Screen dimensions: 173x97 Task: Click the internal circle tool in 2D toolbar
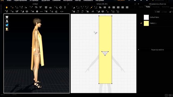[x=122, y=7]
